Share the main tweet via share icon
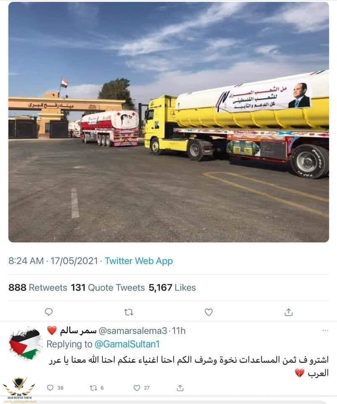337x404 pixels. 289,312
